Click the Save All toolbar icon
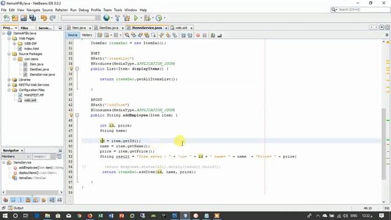 pos(32,18)
